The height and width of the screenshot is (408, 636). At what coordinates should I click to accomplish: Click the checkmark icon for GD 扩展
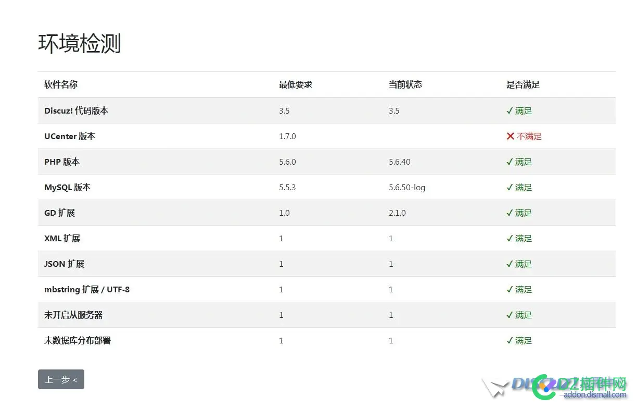click(510, 213)
